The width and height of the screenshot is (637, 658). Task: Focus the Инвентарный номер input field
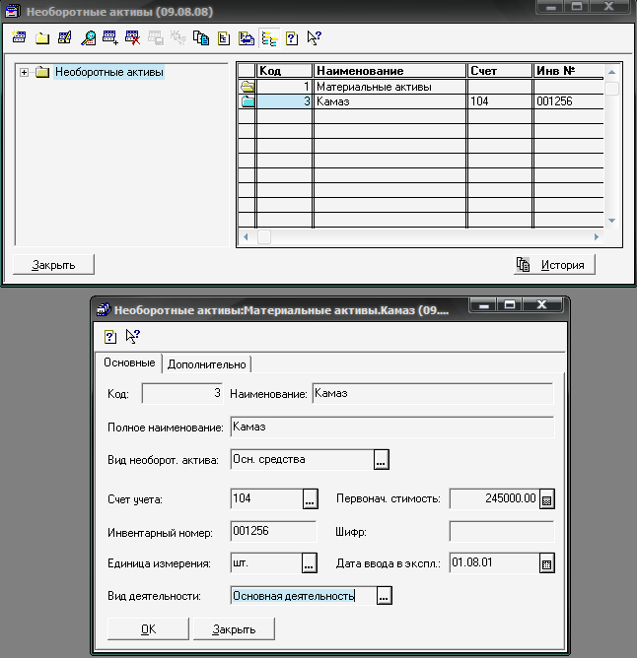[273, 531]
